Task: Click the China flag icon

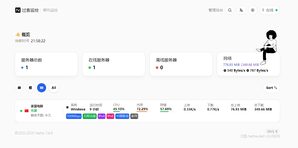Action: click(26, 111)
